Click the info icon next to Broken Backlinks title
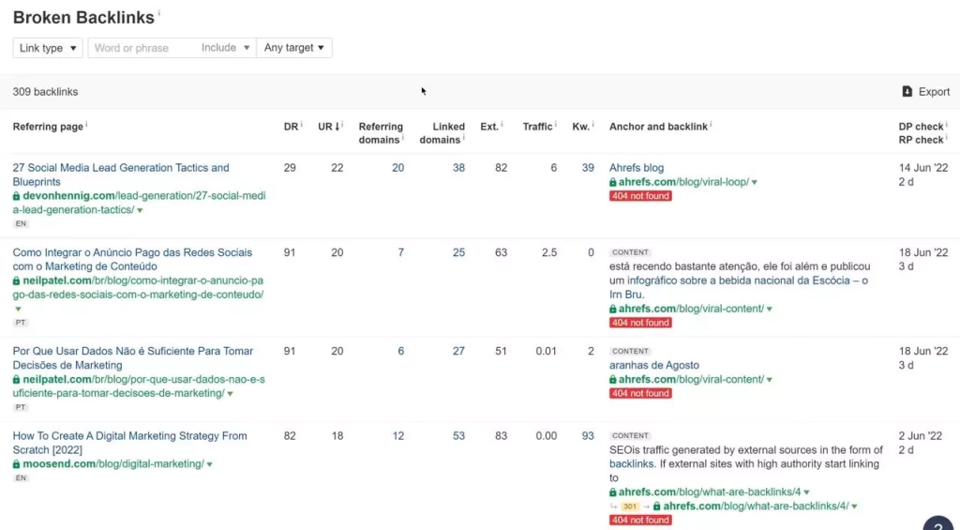The height and width of the screenshot is (530, 960). point(159,12)
